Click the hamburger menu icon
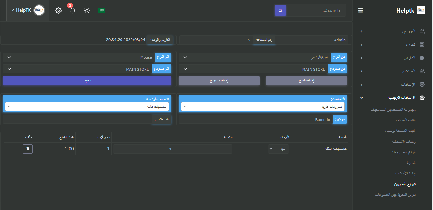 pos(361,10)
